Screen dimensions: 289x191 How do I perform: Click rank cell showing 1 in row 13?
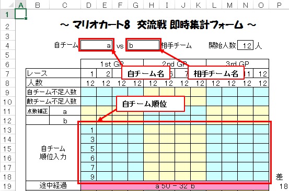pyautogui.click(x=88, y=130)
